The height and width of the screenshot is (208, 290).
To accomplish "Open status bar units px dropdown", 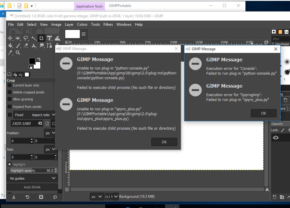I will [96, 197].
